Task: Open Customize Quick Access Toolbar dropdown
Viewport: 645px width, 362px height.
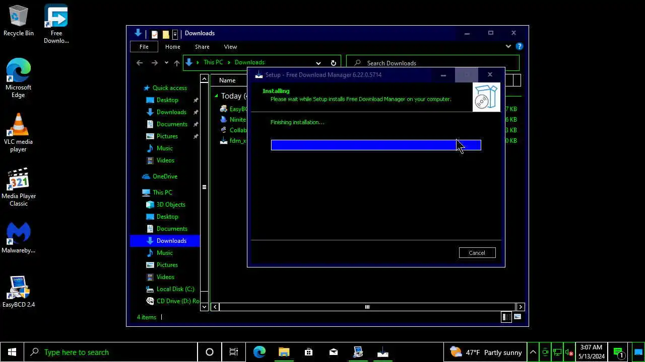Action: click(x=175, y=34)
